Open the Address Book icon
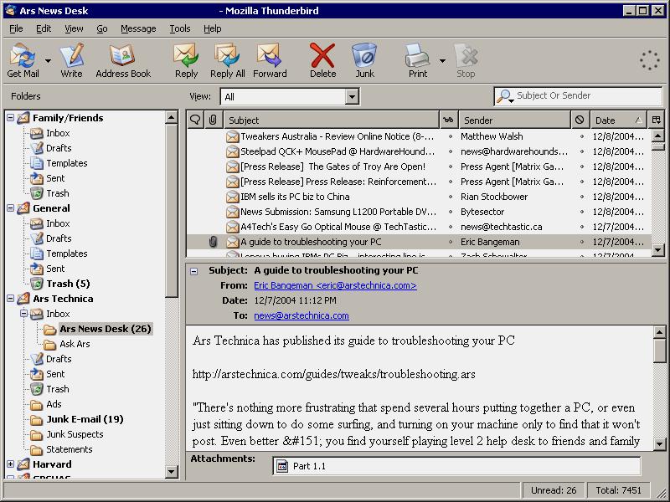The image size is (670, 502). (x=122, y=56)
